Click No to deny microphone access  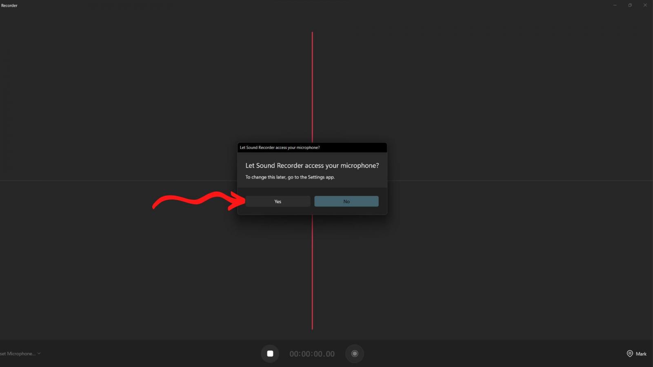coord(346,201)
